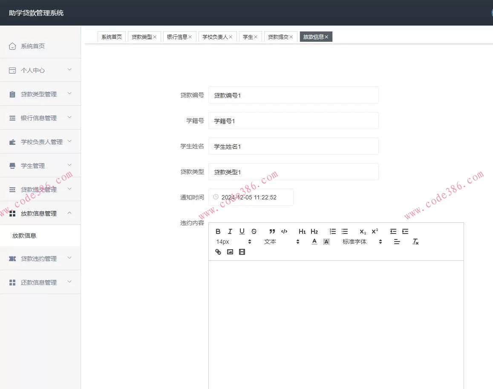Collapse the 放款信息管理 sidebar menu
Screen dimensions: 493x389
pyautogui.click(x=40, y=213)
